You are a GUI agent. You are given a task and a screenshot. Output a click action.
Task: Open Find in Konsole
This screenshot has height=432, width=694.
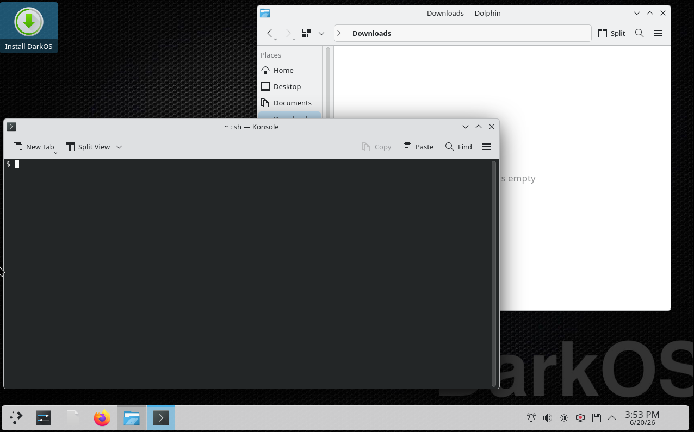[x=458, y=147]
